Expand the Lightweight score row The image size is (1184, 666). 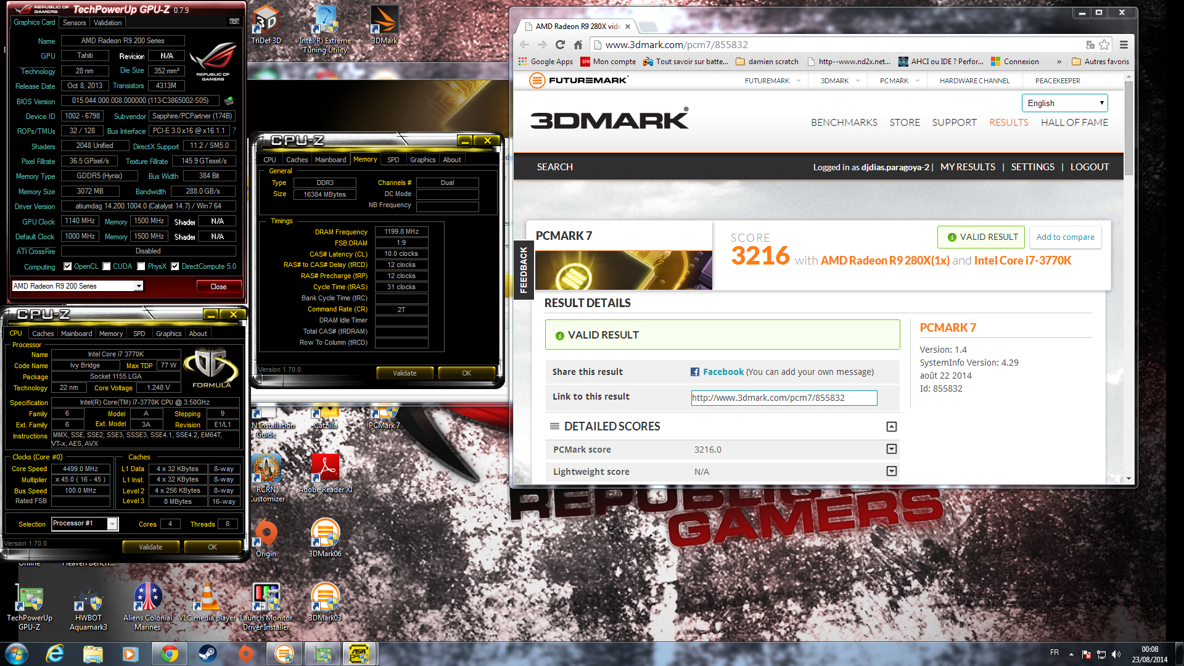pyautogui.click(x=891, y=471)
